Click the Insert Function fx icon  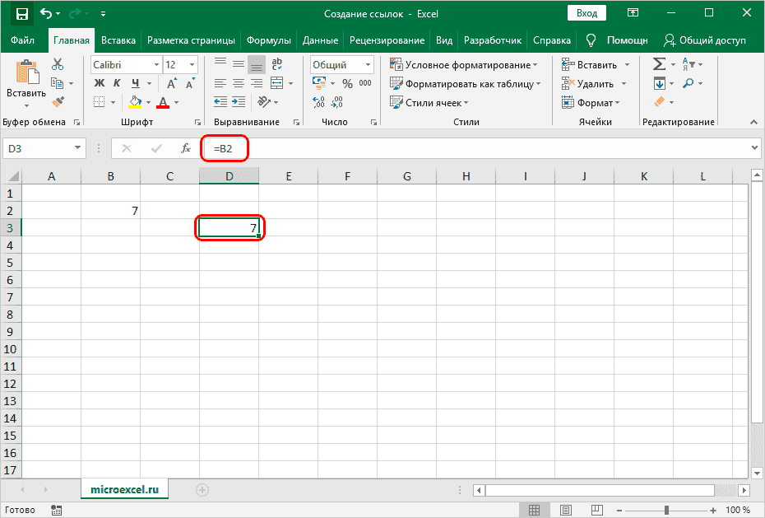186,148
